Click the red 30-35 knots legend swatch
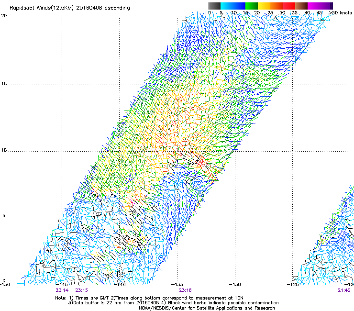This screenshot has width=354, height=311. tap(289, 6)
